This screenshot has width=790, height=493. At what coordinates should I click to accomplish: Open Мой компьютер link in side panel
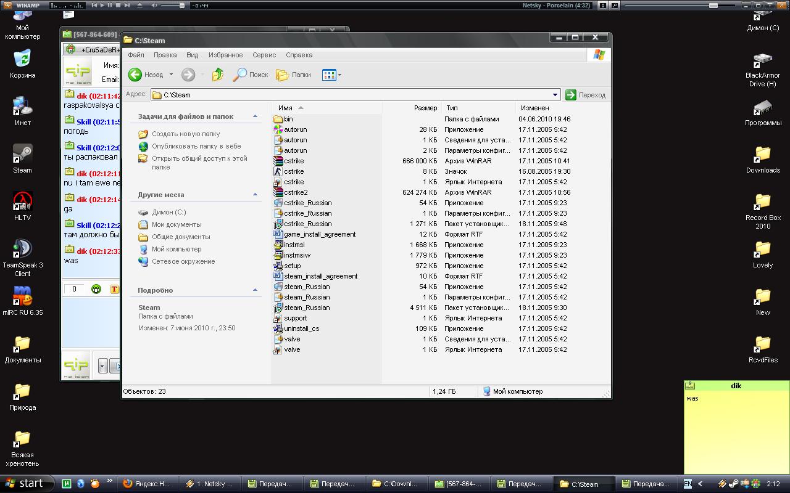177,249
